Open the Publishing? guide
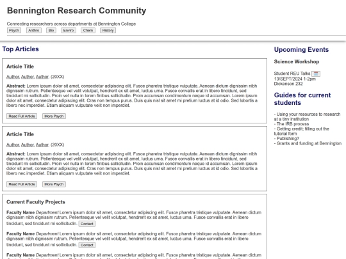346x259 pixels. click(286, 139)
